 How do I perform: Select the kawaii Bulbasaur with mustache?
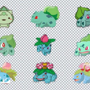click(x=7, y=17)
